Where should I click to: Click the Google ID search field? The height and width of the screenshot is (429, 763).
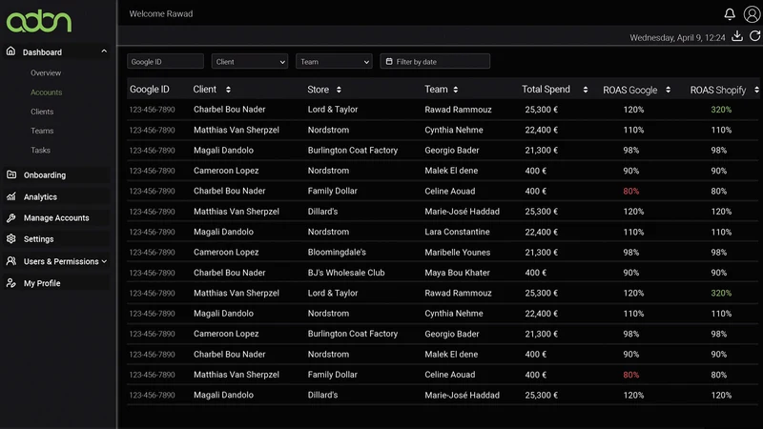point(165,62)
